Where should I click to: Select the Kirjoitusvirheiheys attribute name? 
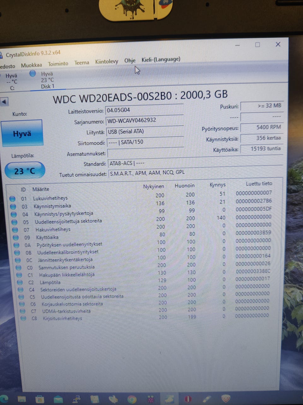(62, 318)
